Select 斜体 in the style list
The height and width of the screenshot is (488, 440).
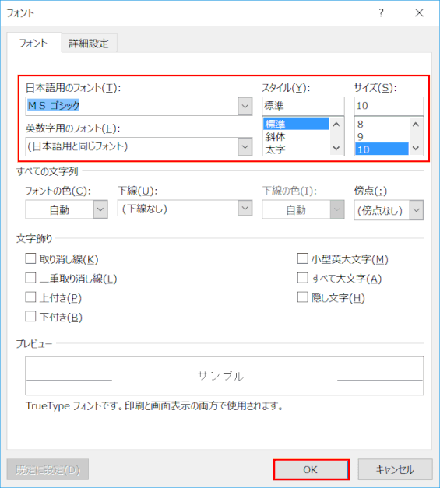296,137
